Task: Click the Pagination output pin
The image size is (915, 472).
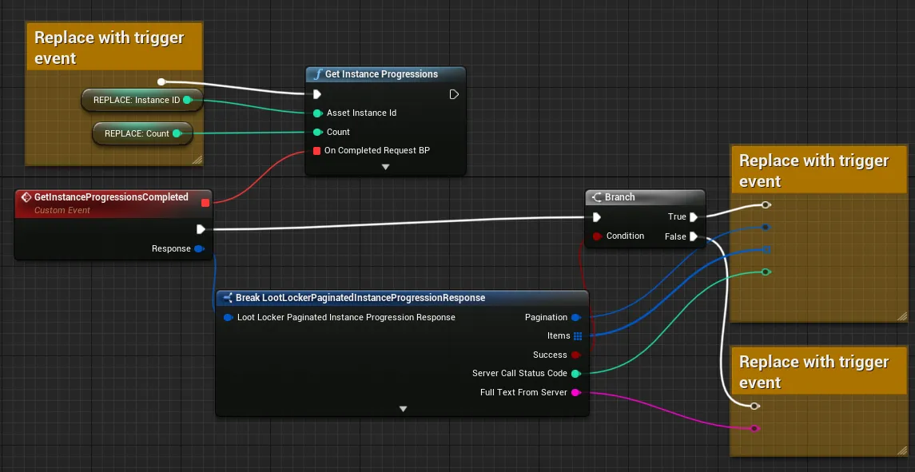Action: (576, 317)
